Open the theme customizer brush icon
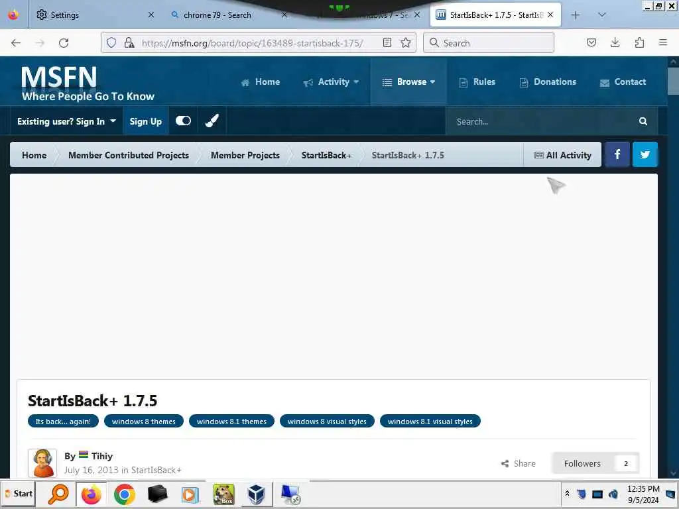The image size is (679, 509). (x=212, y=121)
